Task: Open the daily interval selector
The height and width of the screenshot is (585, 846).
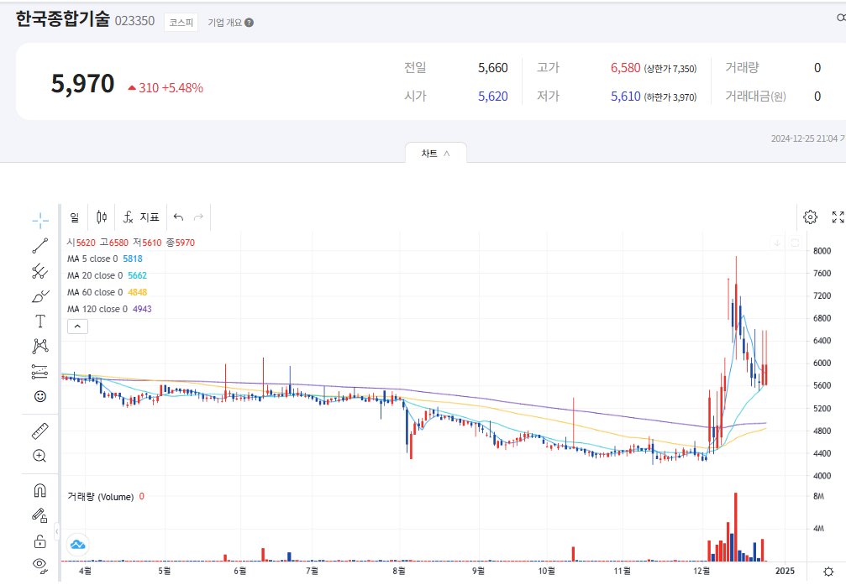Action: pos(75,217)
